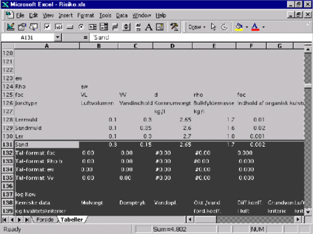Activate the Select Objects arrow tool
The image size is (313, 234).
(x=213, y=27)
